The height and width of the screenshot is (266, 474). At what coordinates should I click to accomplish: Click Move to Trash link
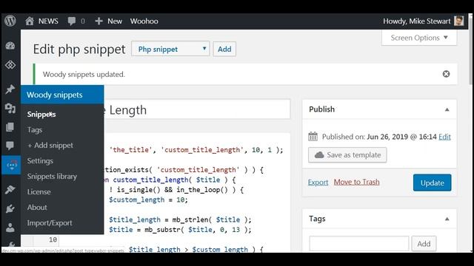click(357, 183)
